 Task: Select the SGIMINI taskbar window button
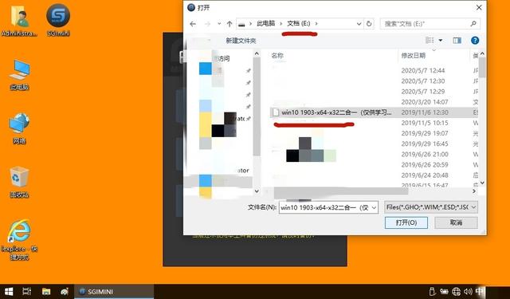click(x=114, y=292)
